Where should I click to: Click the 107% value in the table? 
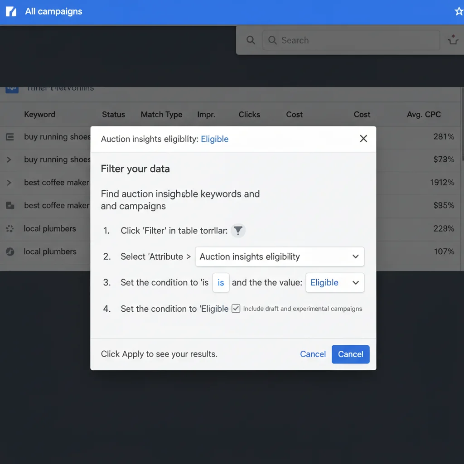click(444, 251)
